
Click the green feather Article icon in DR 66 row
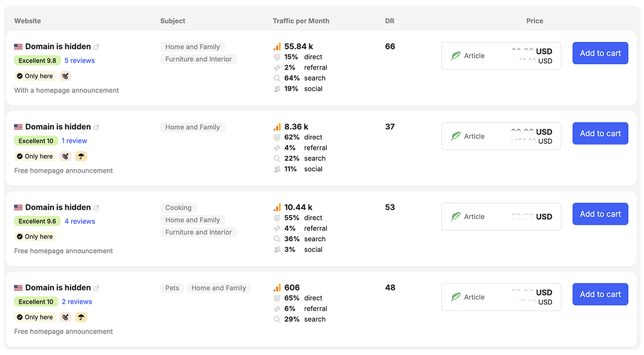(x=456, y=56)
